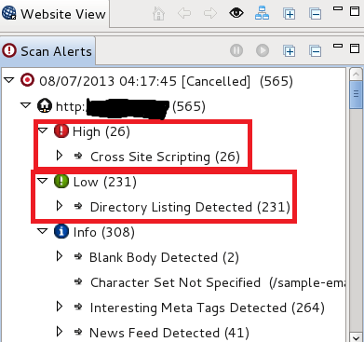Select the Scan Alerts tab
The height and width of the screenshot is (342, 364).
point(47,51)
